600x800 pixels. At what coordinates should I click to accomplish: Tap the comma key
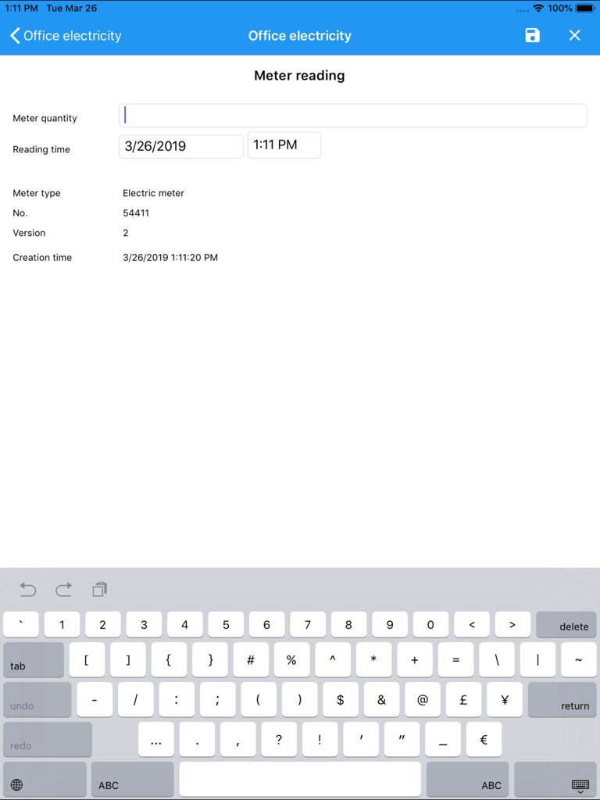click(x=238, y=739)
